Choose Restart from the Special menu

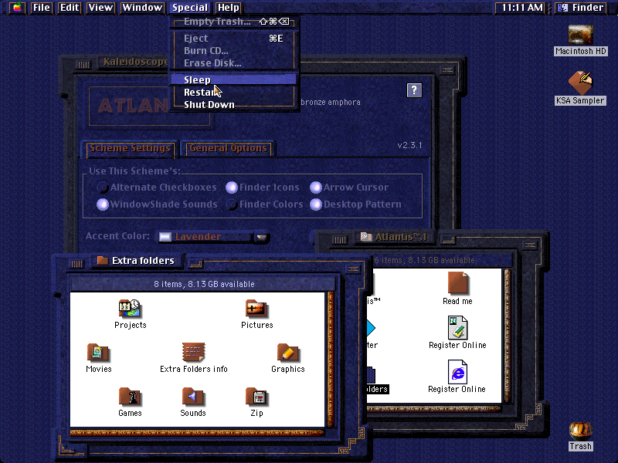234,92
